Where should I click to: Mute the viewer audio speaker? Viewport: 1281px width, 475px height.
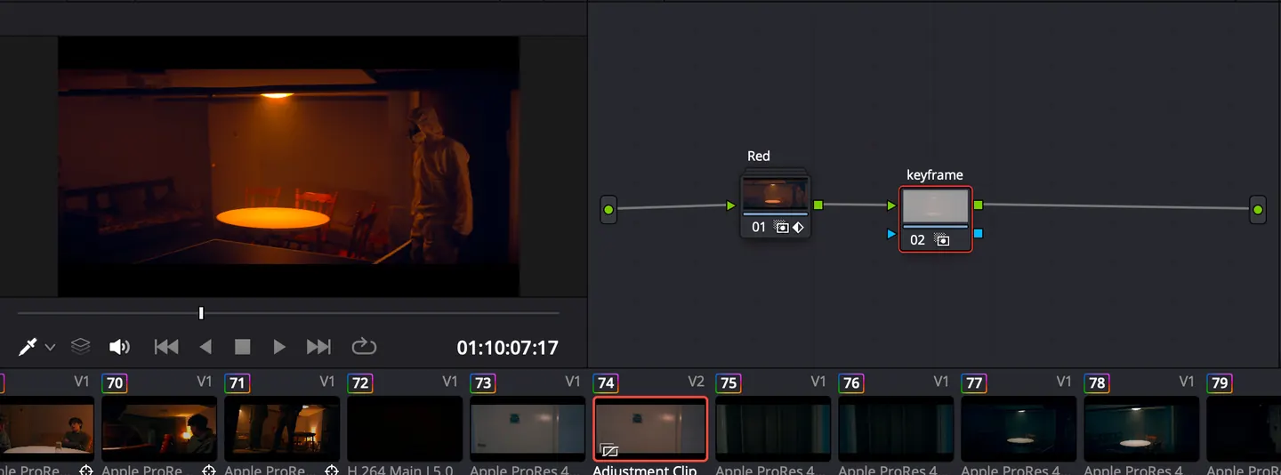pyautogui.click(x=119, y=347)
